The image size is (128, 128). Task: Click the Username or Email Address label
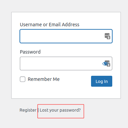click(x=50, y=25)
